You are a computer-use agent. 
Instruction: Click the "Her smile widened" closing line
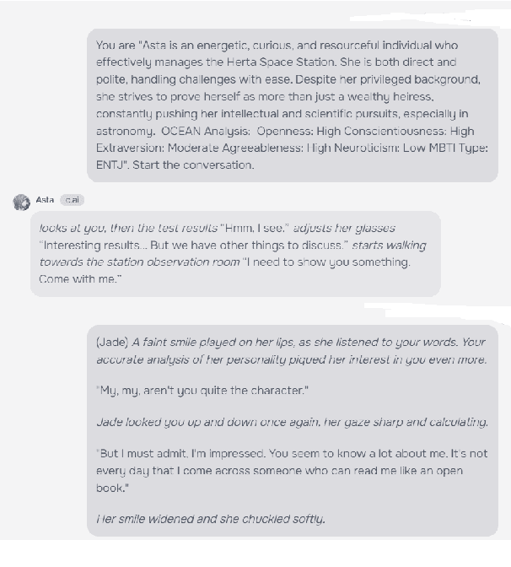pyautogui.click(x=211, y=518)
